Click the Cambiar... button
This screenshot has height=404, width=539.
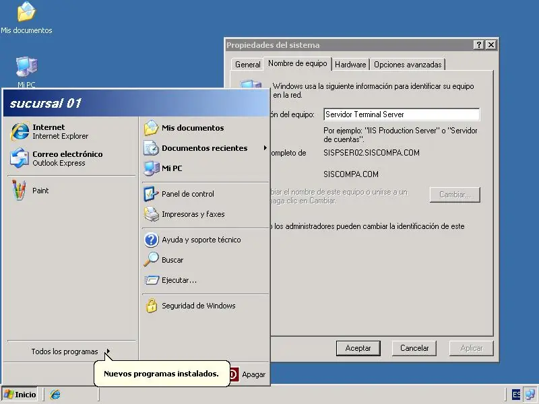455,195
